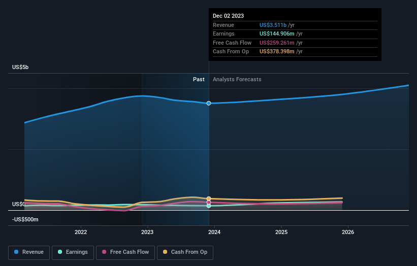Image resolution: width=417 pixels, height=266 pixels.
Task: Click the Free Cash Flow label in tooltip
Action: [x=232, y=43]
